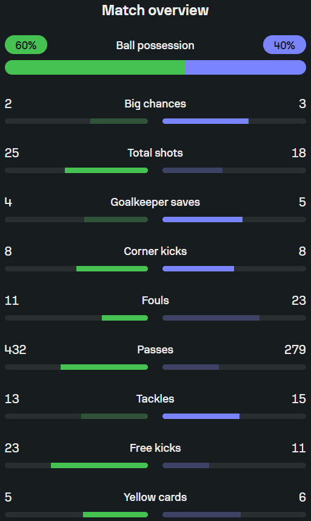Select the Yellow cards label
The width and height of the screenshot is (311, 521).
point(155,497)
